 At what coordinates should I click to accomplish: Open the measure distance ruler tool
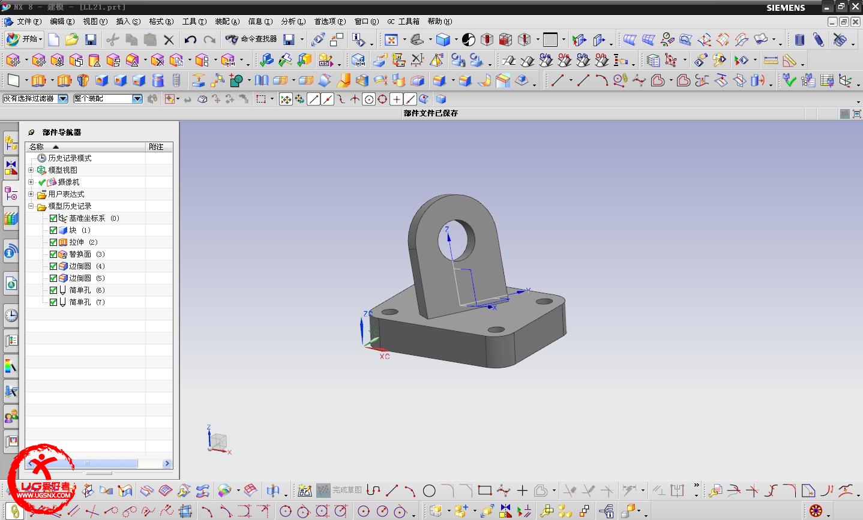pos(771,61)
